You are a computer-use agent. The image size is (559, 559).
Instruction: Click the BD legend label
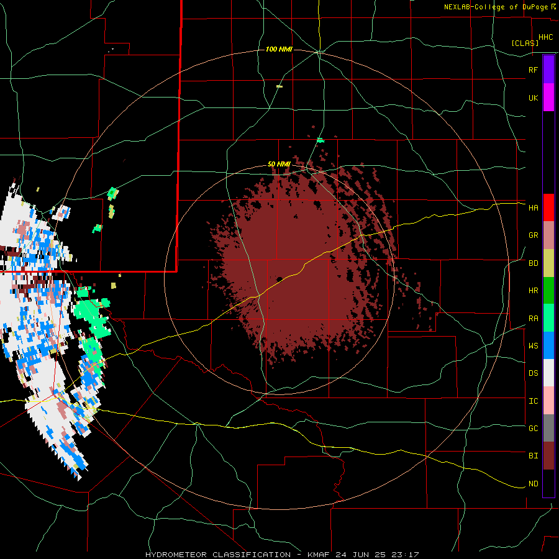point(533,263)
